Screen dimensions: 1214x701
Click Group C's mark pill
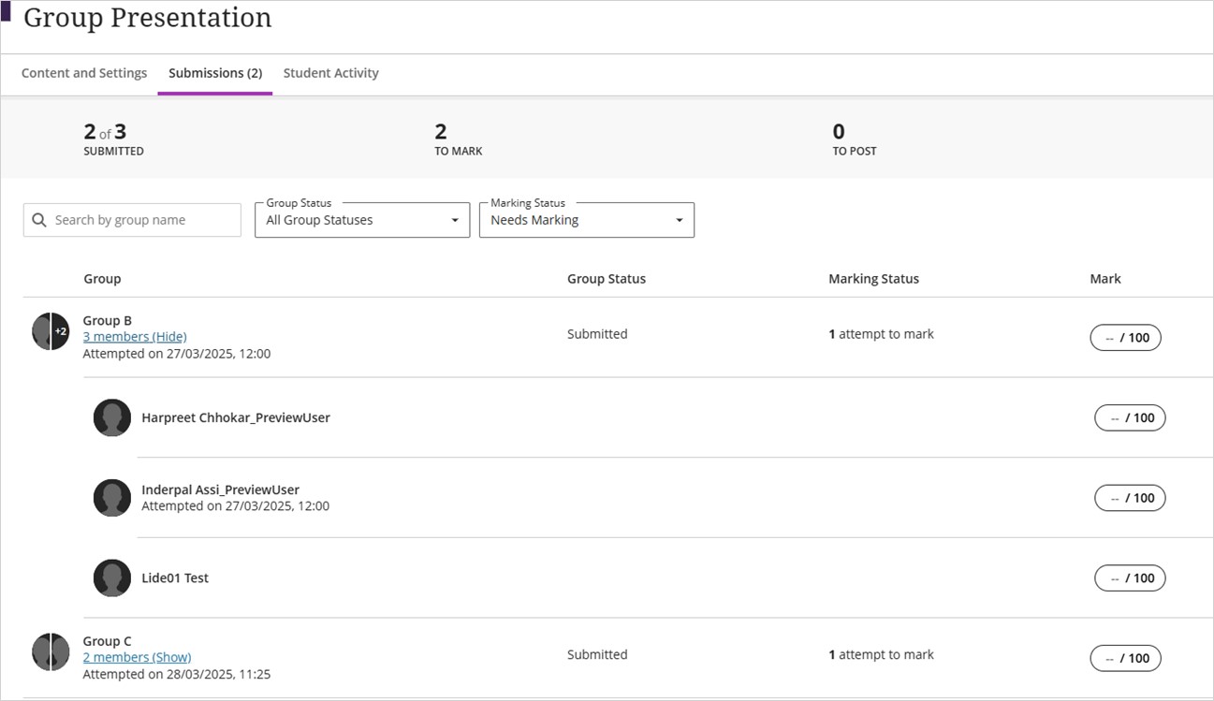(x=1125, y=658)
